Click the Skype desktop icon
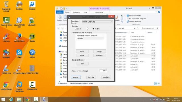182x102 pixels. coord(19,54)
